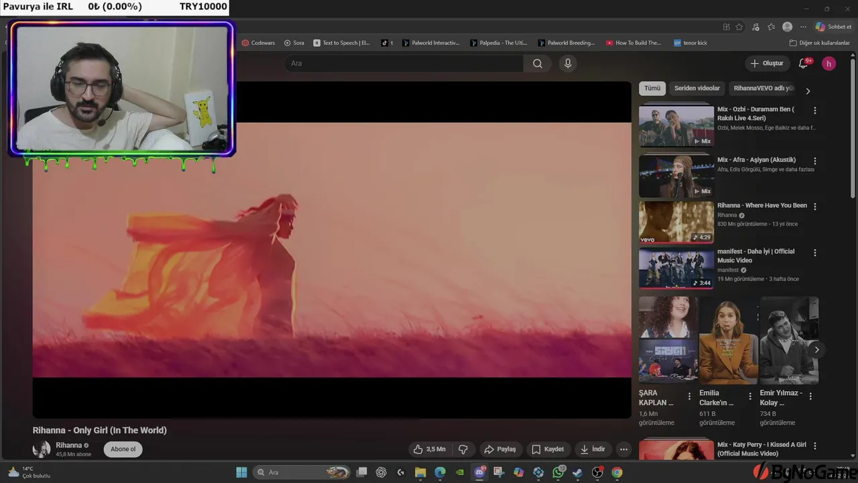Dislike the video with thumbs down

coord(463,449)
